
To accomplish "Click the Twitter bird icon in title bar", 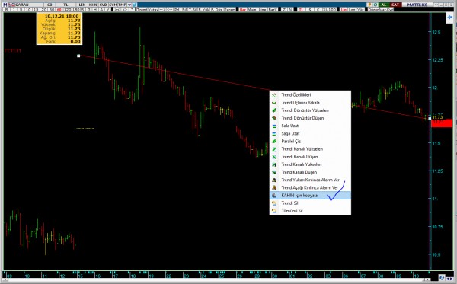I will tap(134, 5).
